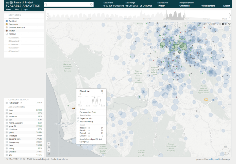
Task: Reset map to world globe view
Action: coord(49,147)
